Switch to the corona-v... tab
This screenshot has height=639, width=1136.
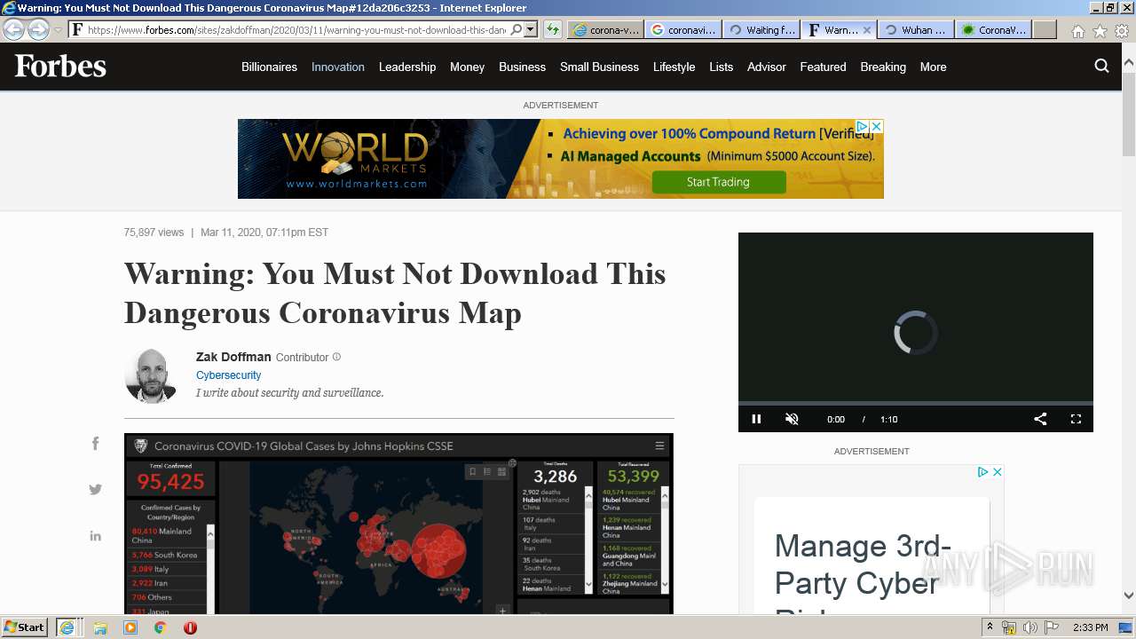[605, 29]
